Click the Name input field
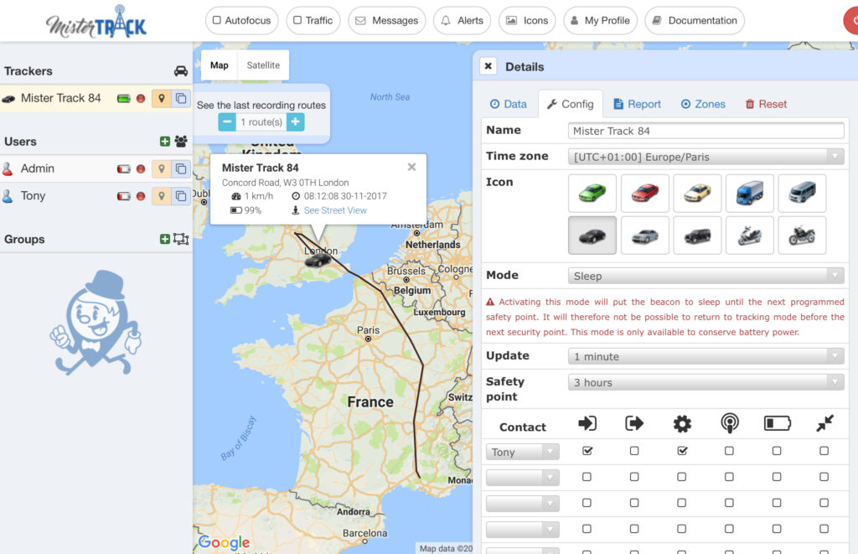Image resolution: width=858 pixels, height=554 pixels. 706,131
